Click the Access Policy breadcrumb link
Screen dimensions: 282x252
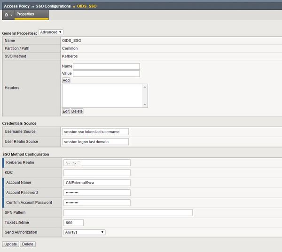16,6
